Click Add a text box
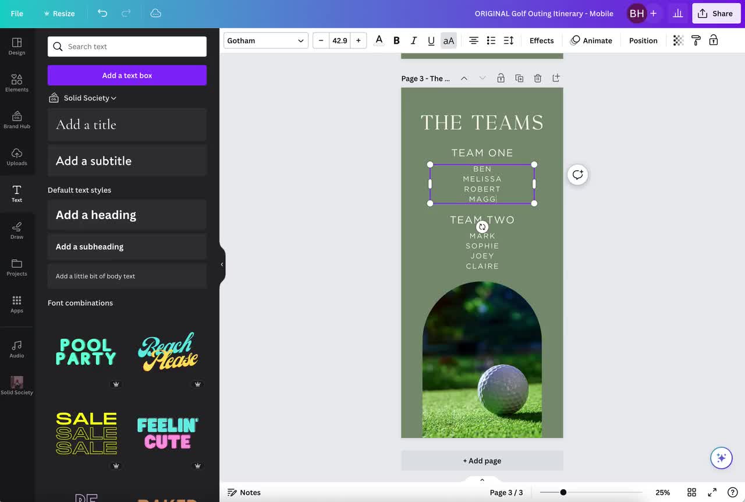 [x=127, y=75]
